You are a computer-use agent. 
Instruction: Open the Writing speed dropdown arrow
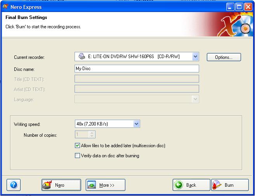point(137,124)
